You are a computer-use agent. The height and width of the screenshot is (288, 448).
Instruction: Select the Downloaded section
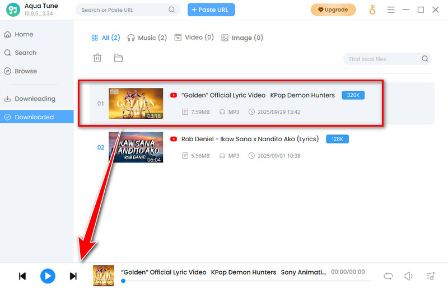(37, 117)
